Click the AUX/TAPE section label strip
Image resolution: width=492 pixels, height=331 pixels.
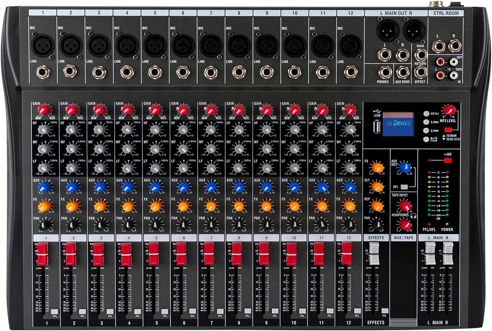point(404,237)
